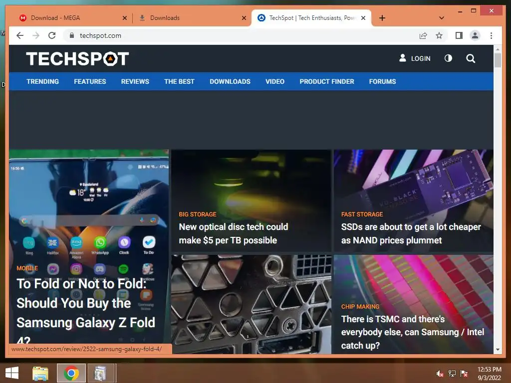Open the optical disc tech article
This screenshot has width=511, height=383.
(x=234, y=233)
